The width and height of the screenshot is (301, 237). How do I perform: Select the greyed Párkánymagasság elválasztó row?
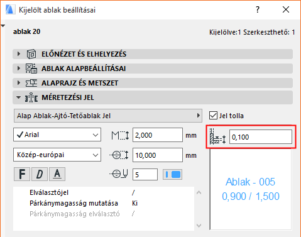tap(104, 214)
